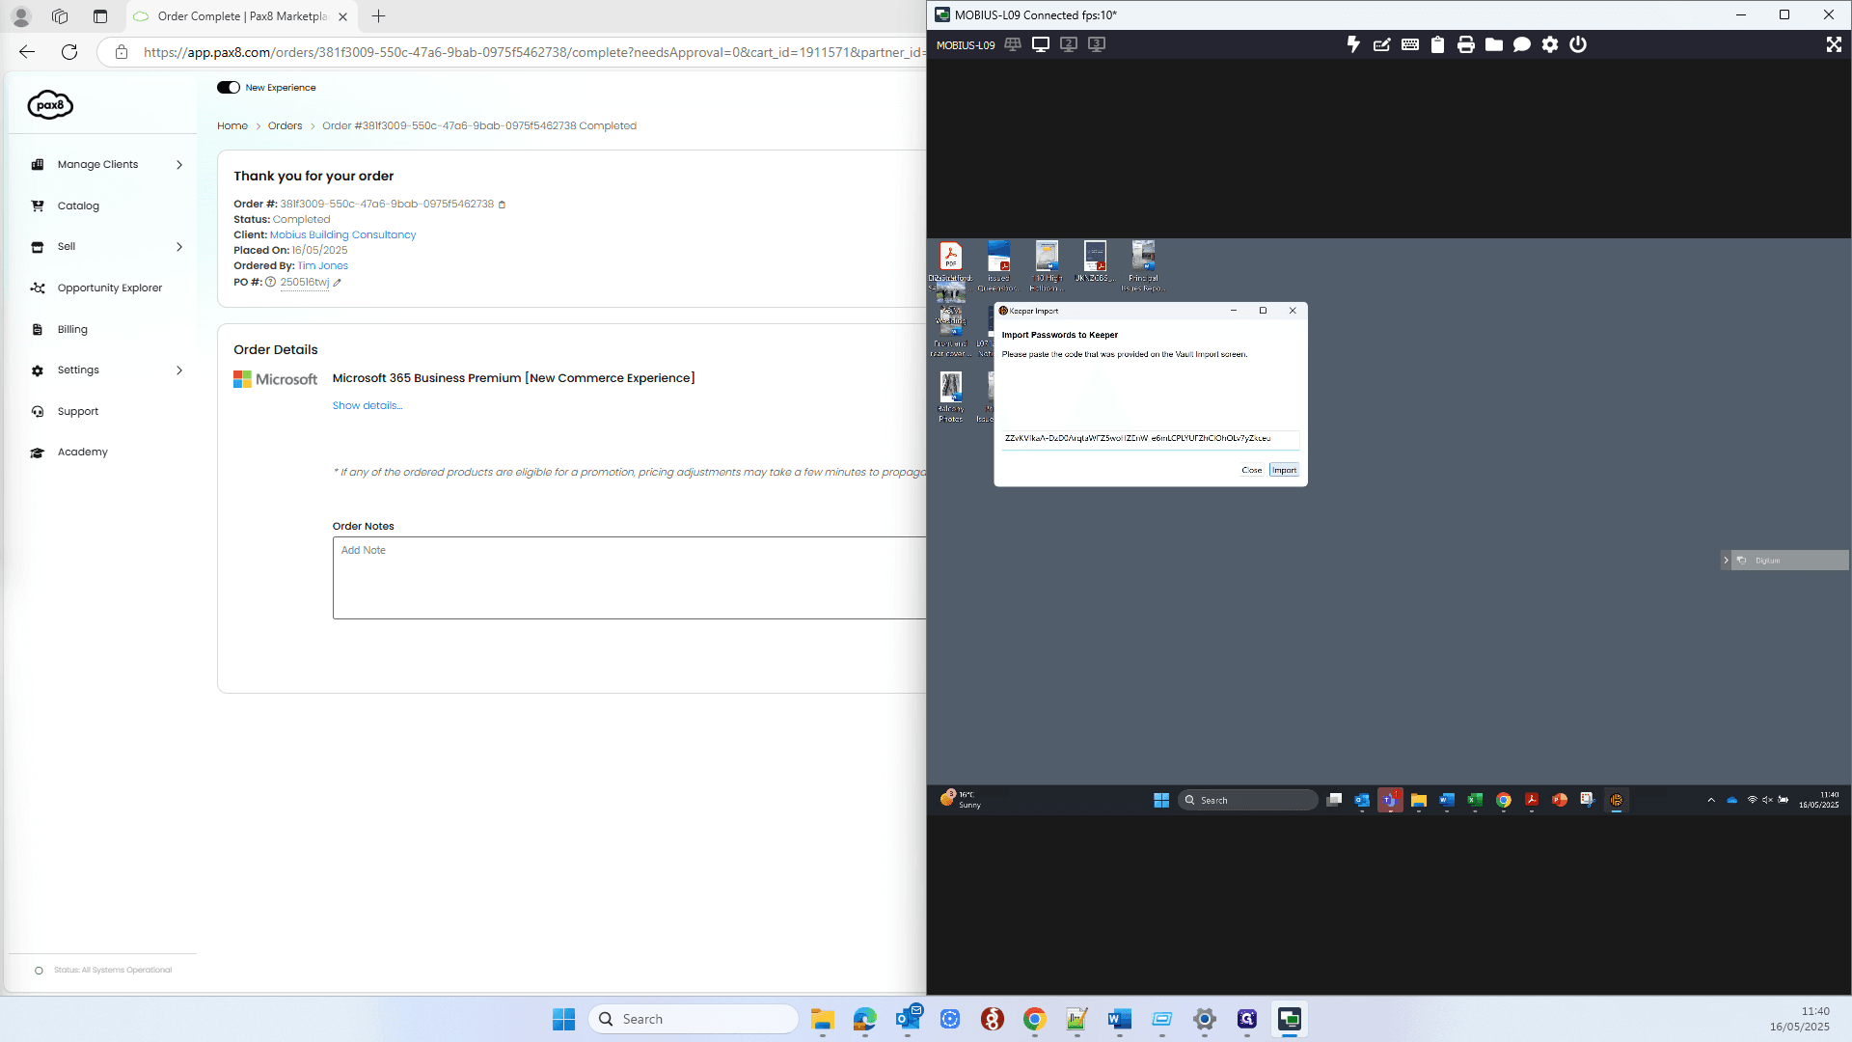Image resolution: width=1852 pixels, height=1042 pixels.
Task: Select monitor 2 display icon in remote toolbar
Action: pos(1069,44)
